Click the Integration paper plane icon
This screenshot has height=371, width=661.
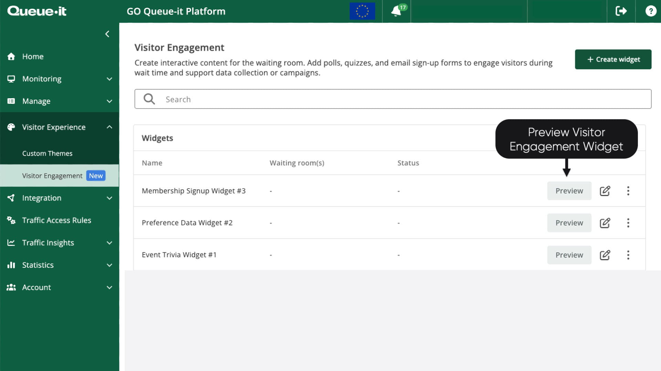[x=11, y=198]
